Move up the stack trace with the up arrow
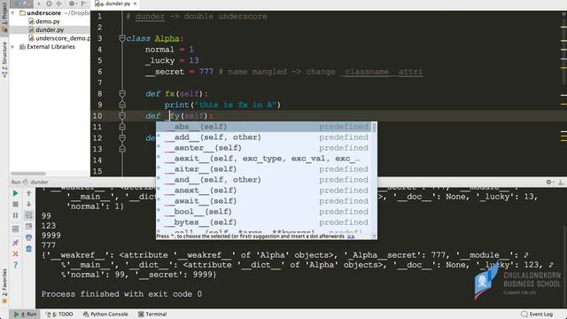This screenshot has height=319, width=567. 29,193
